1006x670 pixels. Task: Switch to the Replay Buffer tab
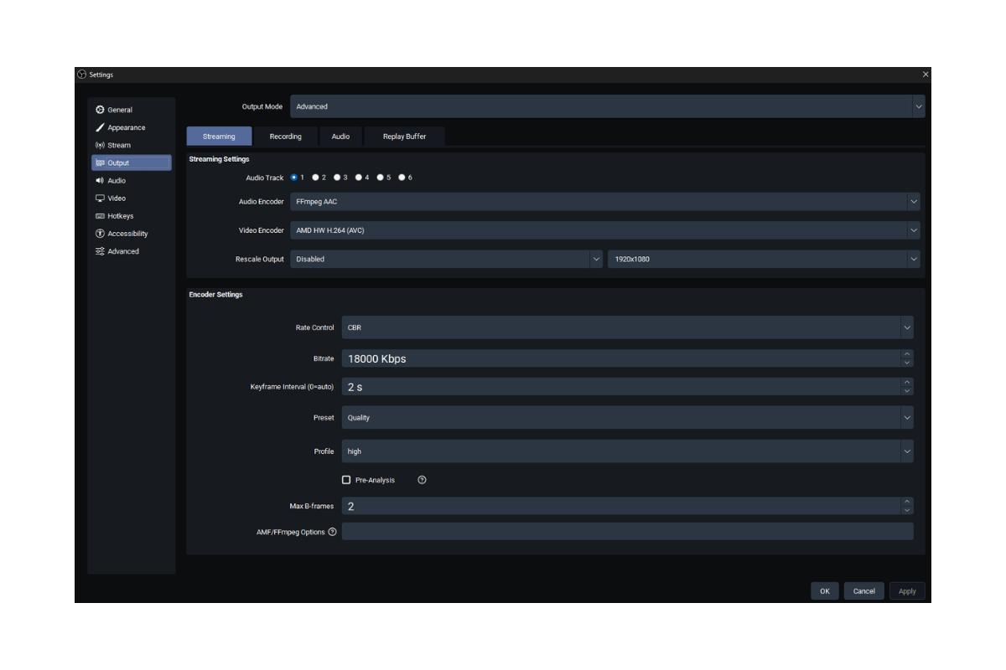pyautogui.click(x=405, y=137)
